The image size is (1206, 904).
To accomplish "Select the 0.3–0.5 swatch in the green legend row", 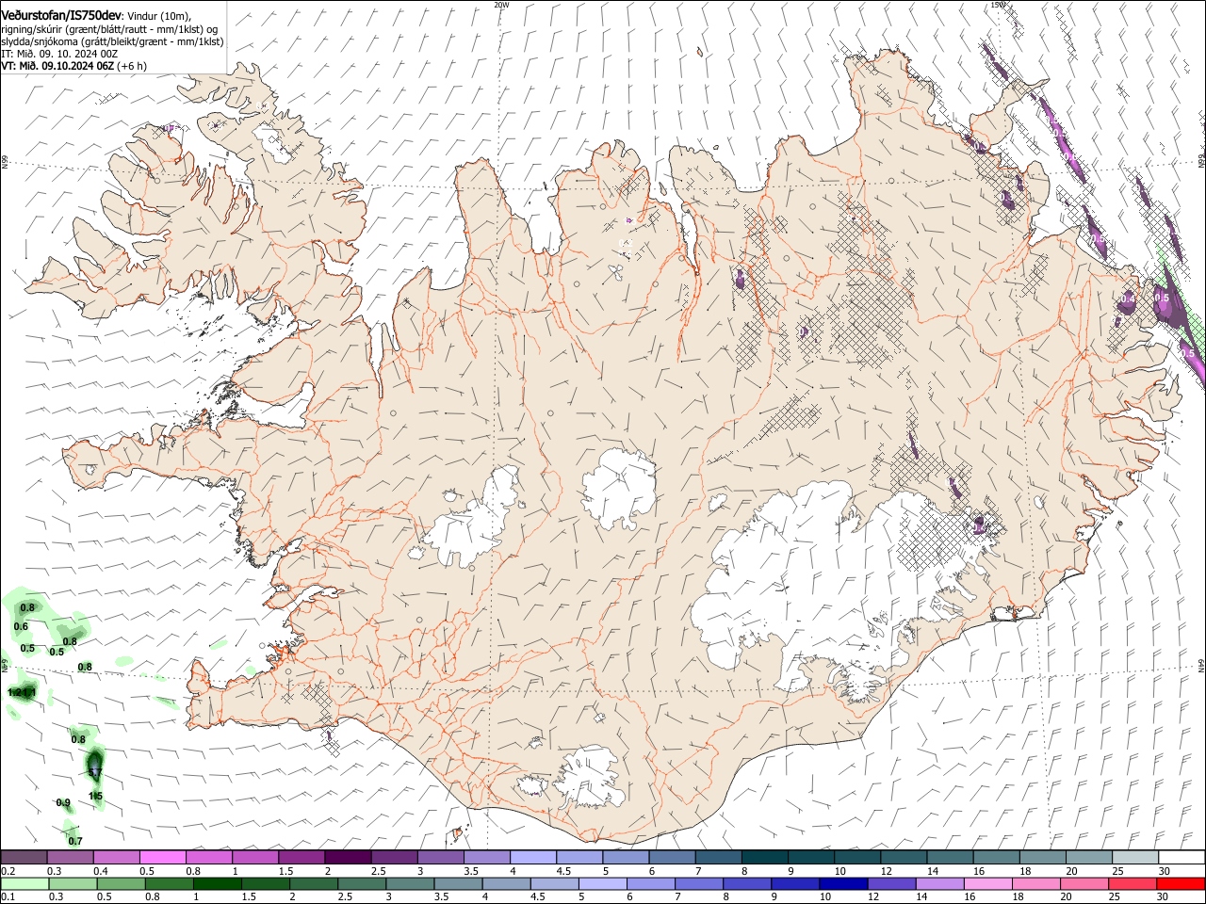I will 73,883.
